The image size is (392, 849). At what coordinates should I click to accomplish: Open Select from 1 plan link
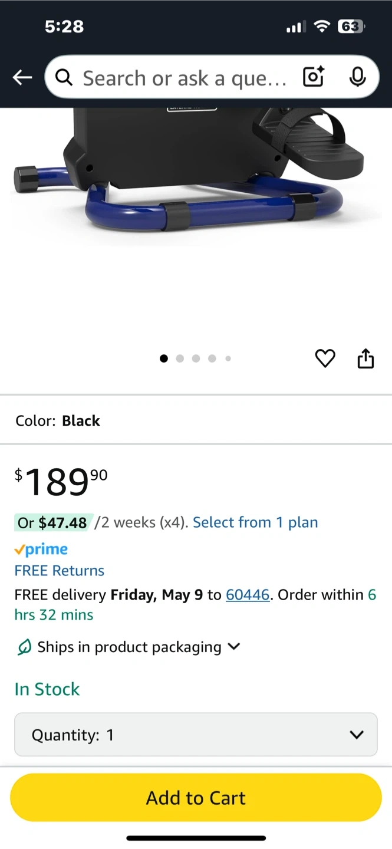pyautogui.click(x=255, y=522)
